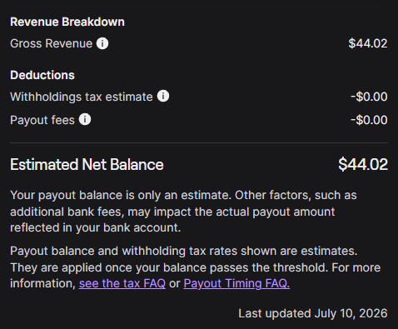Click the Estimated Net Balance heading
This screenshot has height=329, width=398.
[87, 164]
